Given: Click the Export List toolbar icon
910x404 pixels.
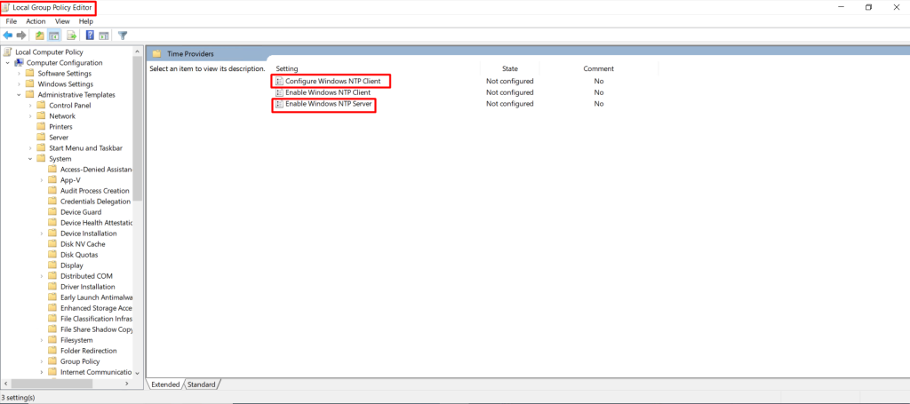Looking at the screenshot, I should (71, 36).
